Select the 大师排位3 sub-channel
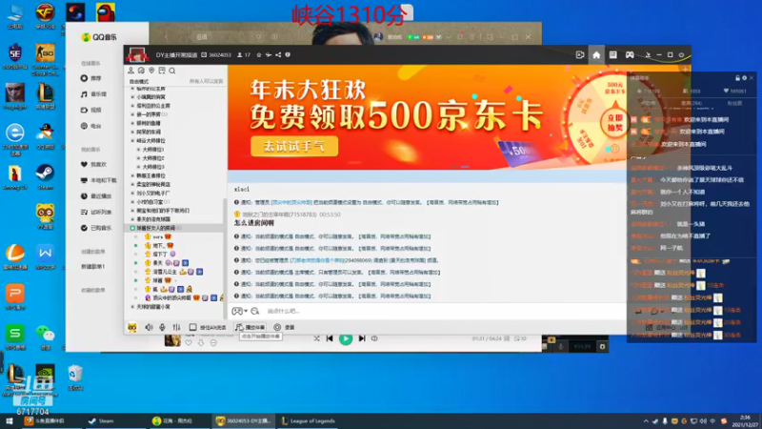The height and width of the screenshot is (429, 762). pyautogui.click(x=153, y=167)
